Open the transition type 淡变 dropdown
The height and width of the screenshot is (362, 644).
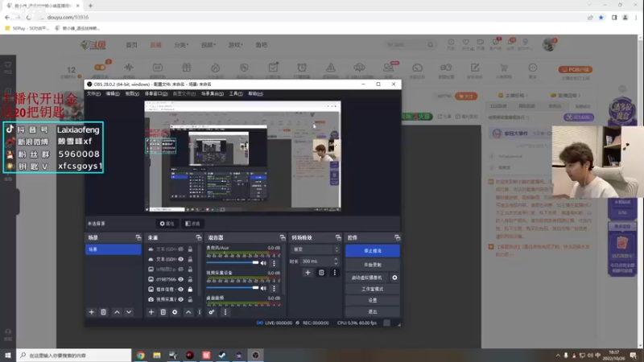pos(316,249)
